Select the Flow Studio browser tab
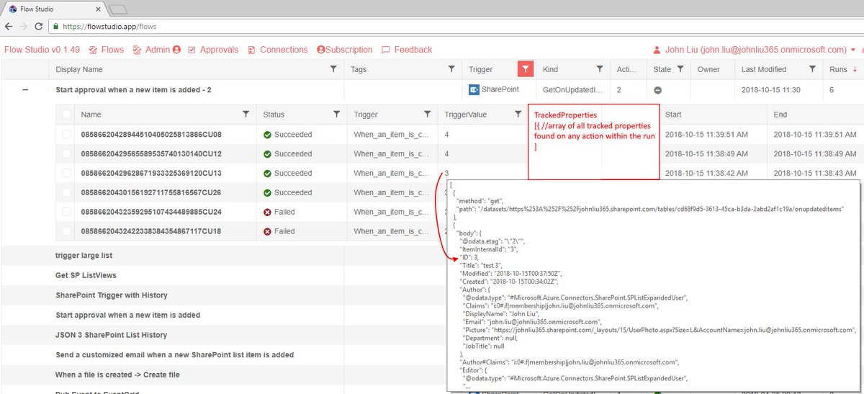Screen dimensions: 864x394 [54, 9]
